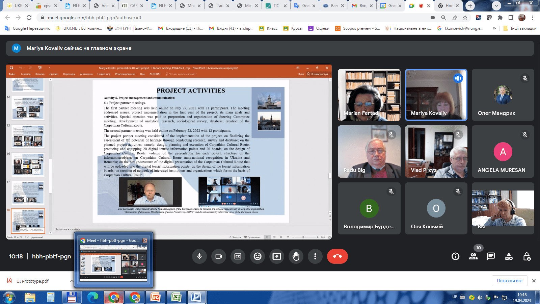This screenshot has height=304, width=540.
Task: Open the emoji reactions panel
Action: click(x=258, y=256)
